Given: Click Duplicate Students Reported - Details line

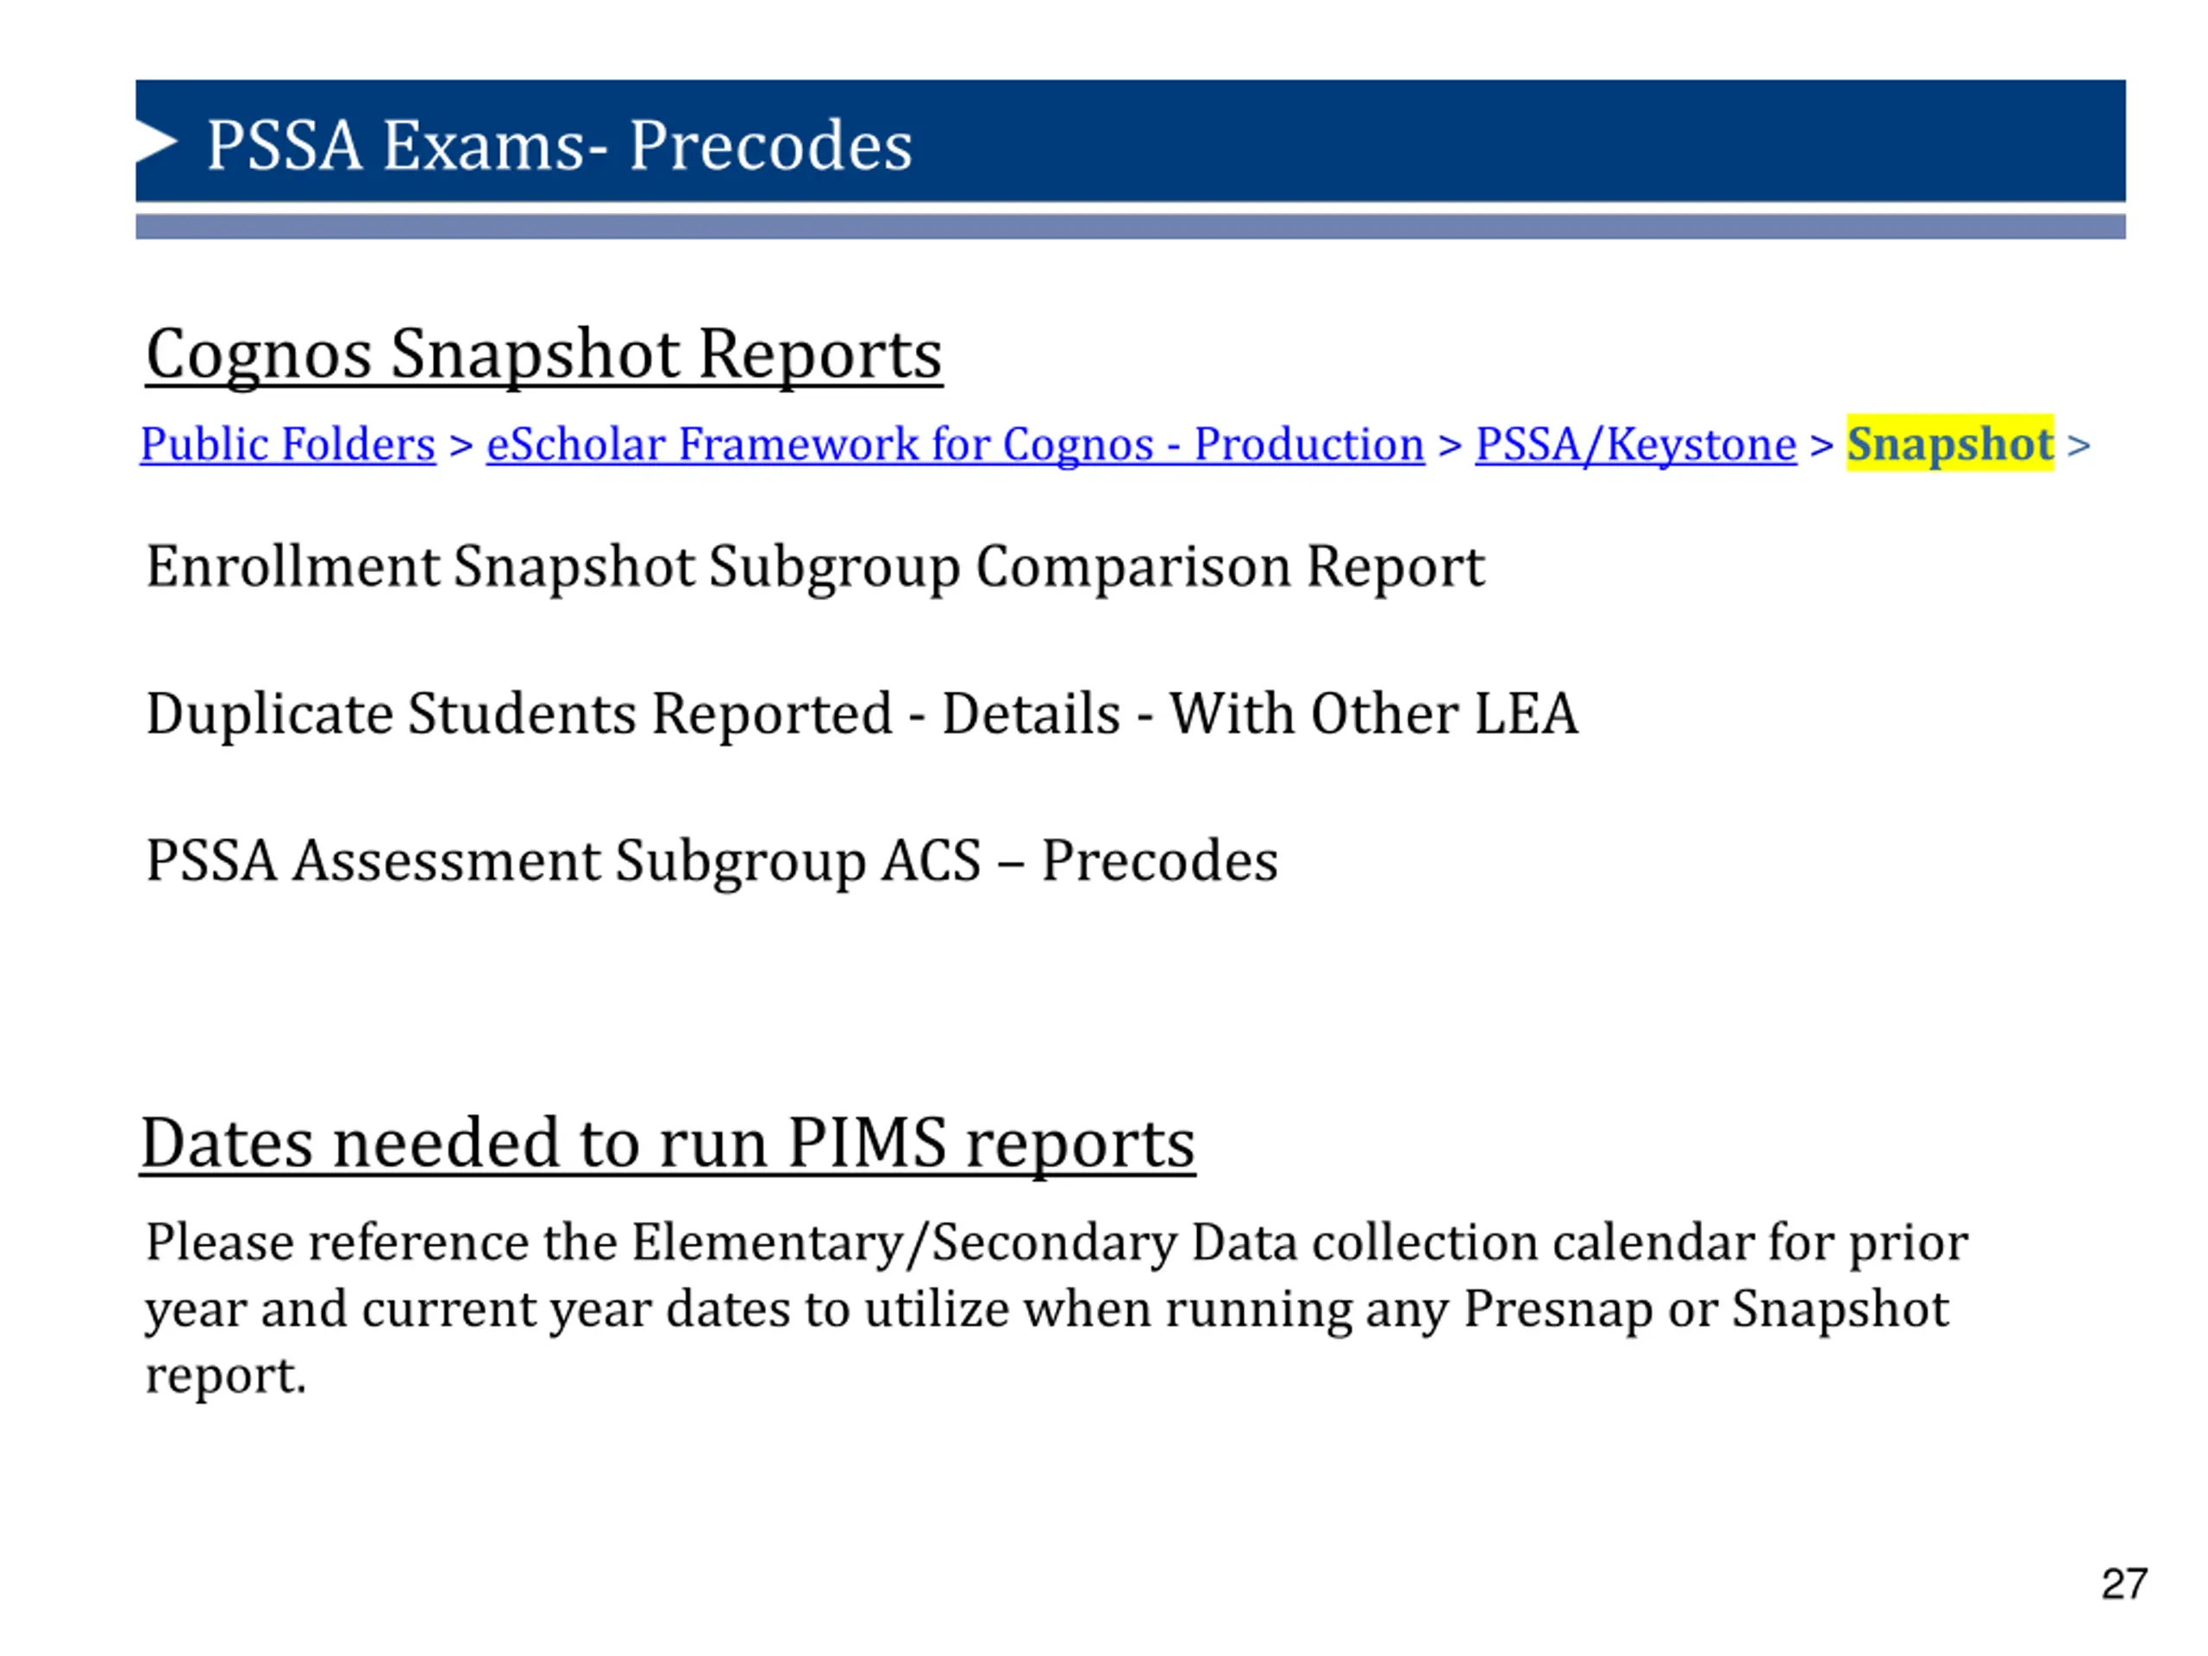Looking at the screenshot, I should point(862,715).
